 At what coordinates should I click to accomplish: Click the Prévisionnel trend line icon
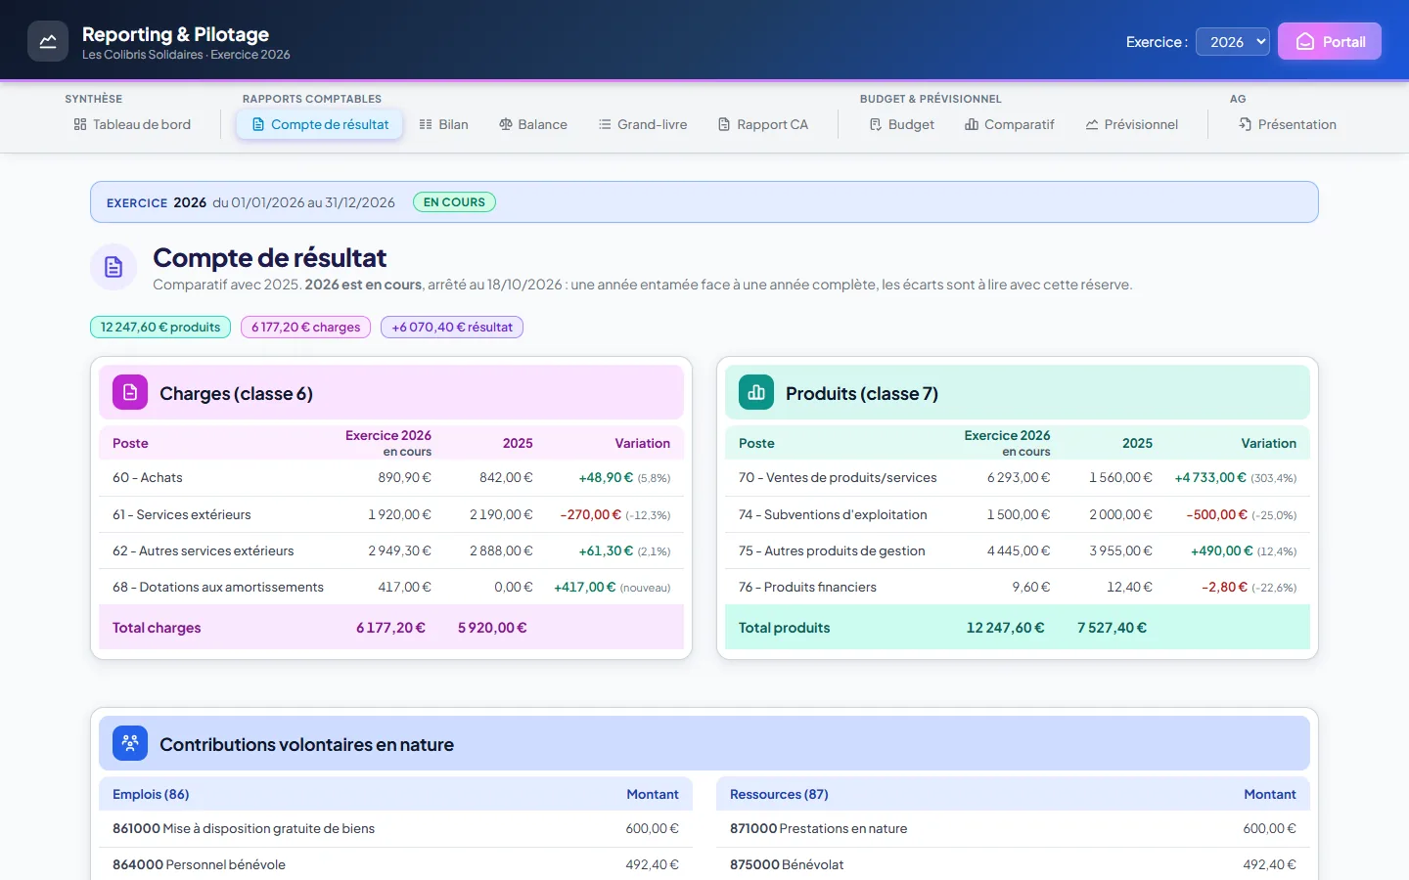click(x=1092, y=124)
